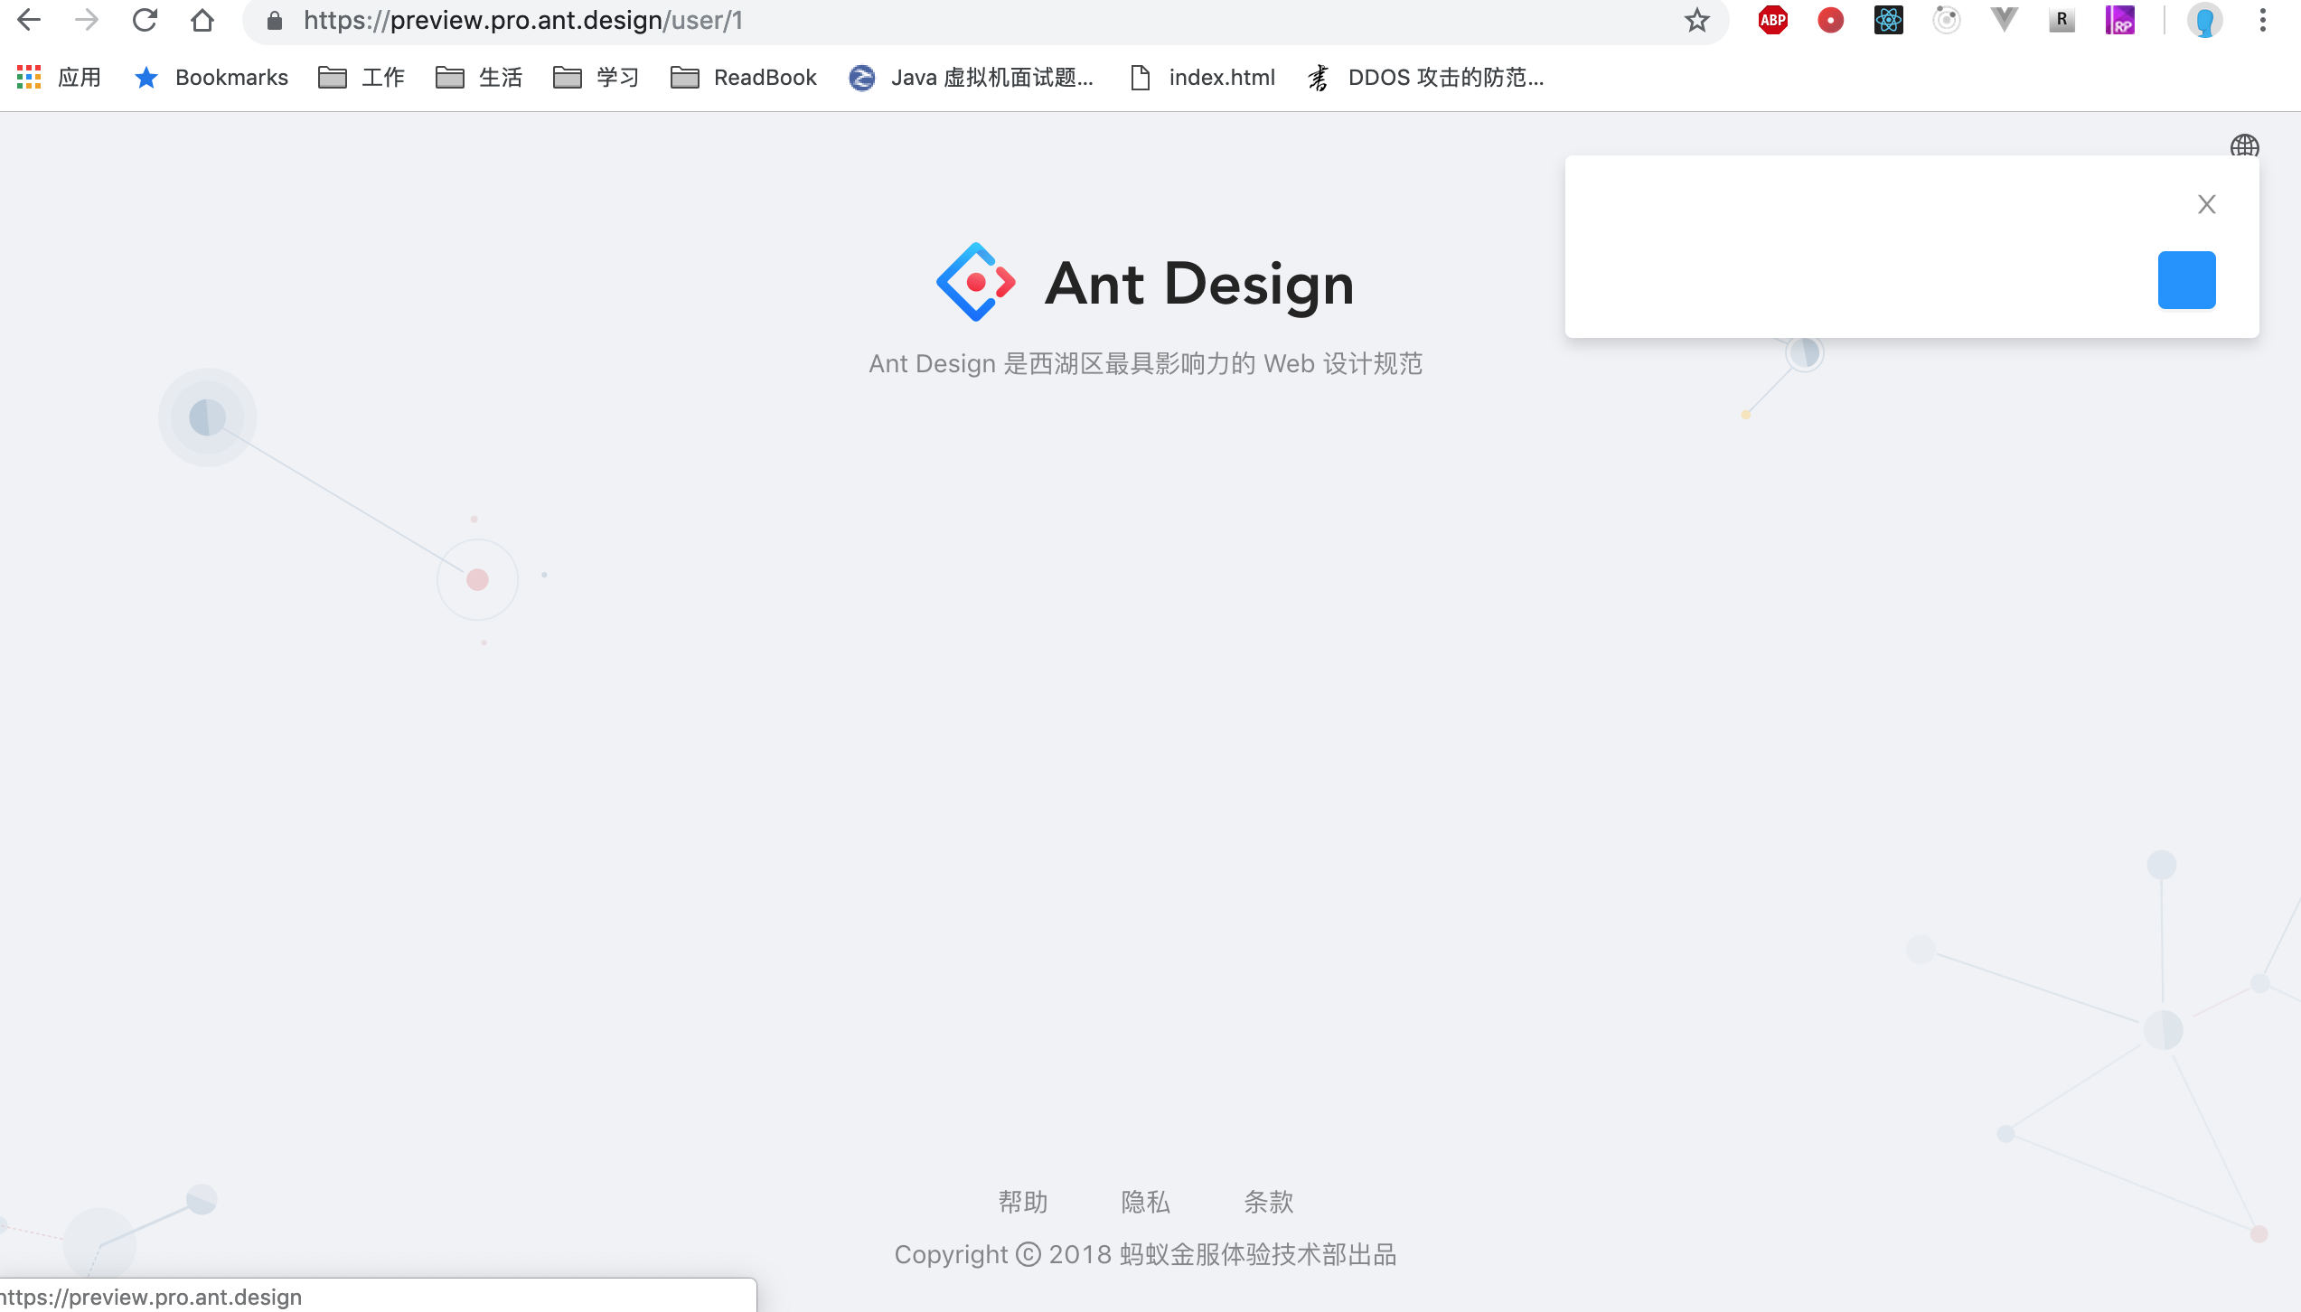Click the Ant Design logo icon

976,282
